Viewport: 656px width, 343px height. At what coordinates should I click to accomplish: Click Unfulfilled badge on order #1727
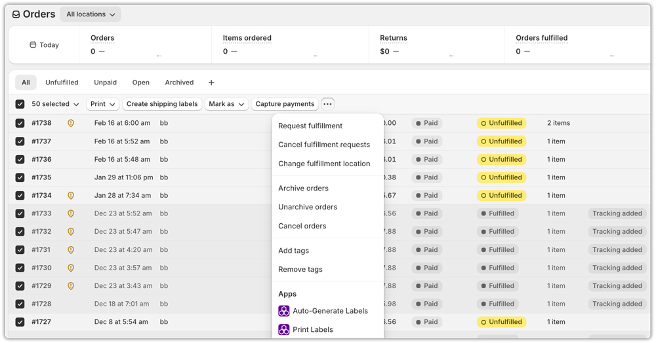[x=501, y=321]
